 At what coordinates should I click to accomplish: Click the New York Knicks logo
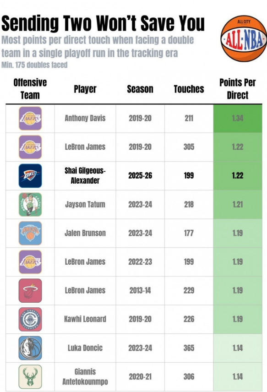point(30,233)
